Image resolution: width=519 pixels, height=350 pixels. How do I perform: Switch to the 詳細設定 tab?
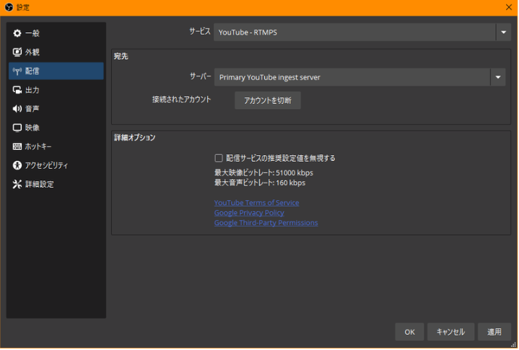tap(39, 184)
